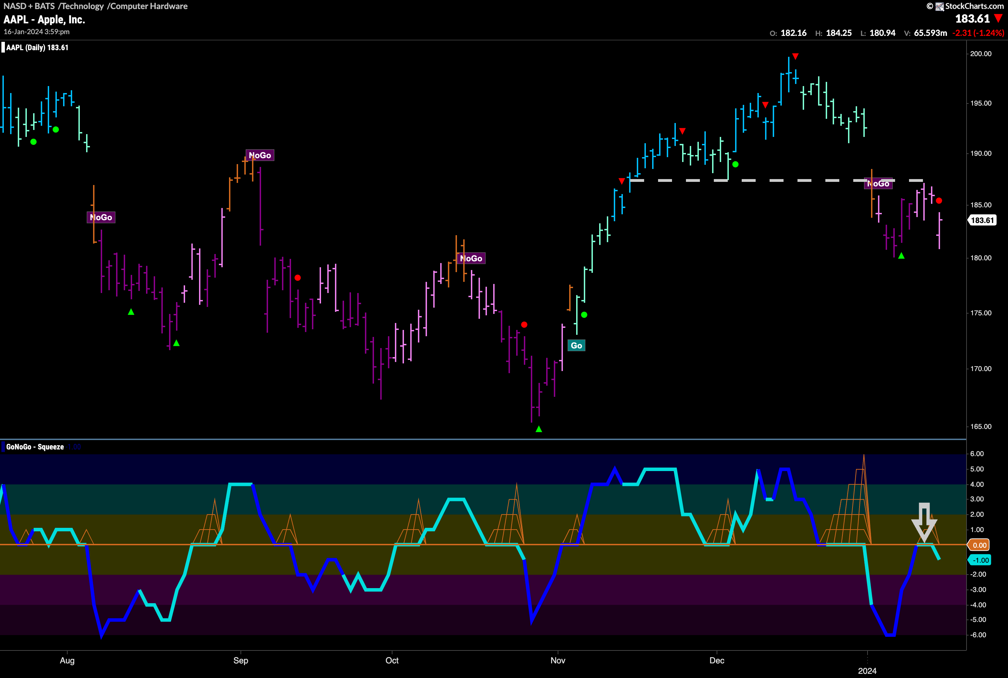Click the cyan -1.00 oscillator value tag

[979, 560]
